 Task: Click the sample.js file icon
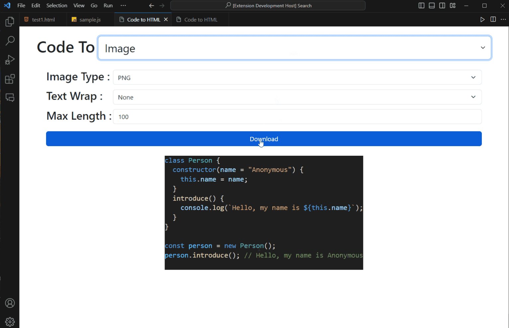(x=74, y=20)
